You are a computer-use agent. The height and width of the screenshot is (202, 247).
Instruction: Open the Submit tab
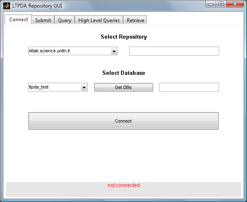[x=43, y=20]
